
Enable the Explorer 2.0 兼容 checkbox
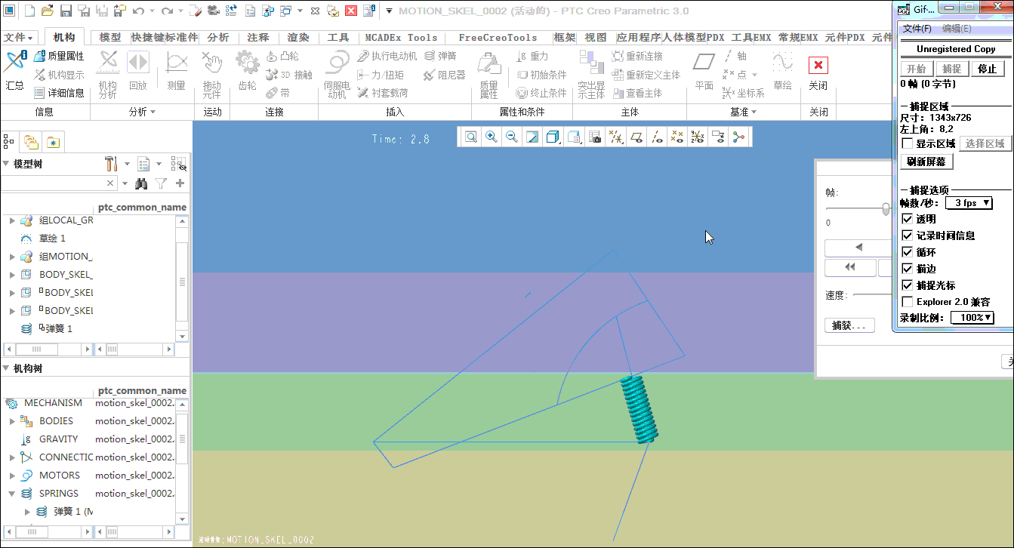[908, 302]
